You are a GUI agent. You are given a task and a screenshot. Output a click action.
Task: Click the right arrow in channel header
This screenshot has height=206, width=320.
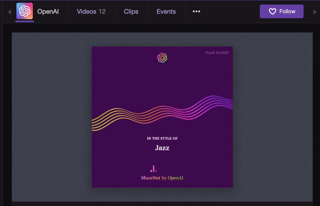click(315, 12)
